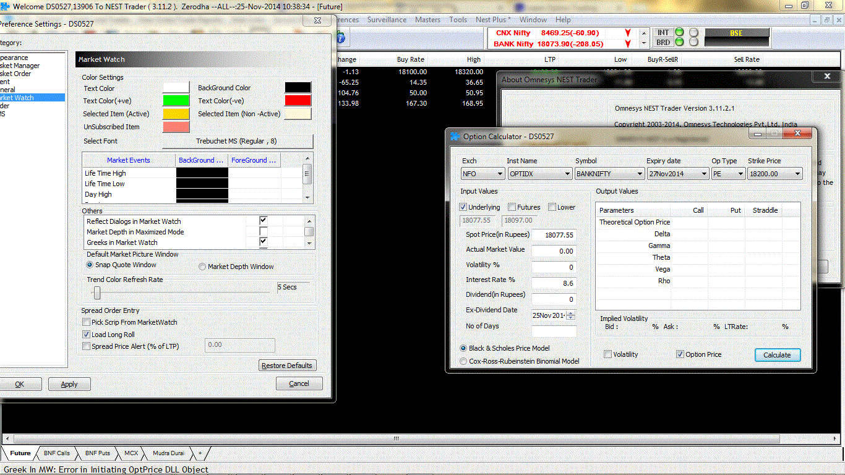The image size is (845, 475).
Task: Toggle Greeks in Market Watch checkbox
Action: 263,242
